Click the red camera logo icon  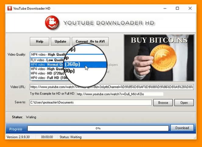click(x=52, y=23)
